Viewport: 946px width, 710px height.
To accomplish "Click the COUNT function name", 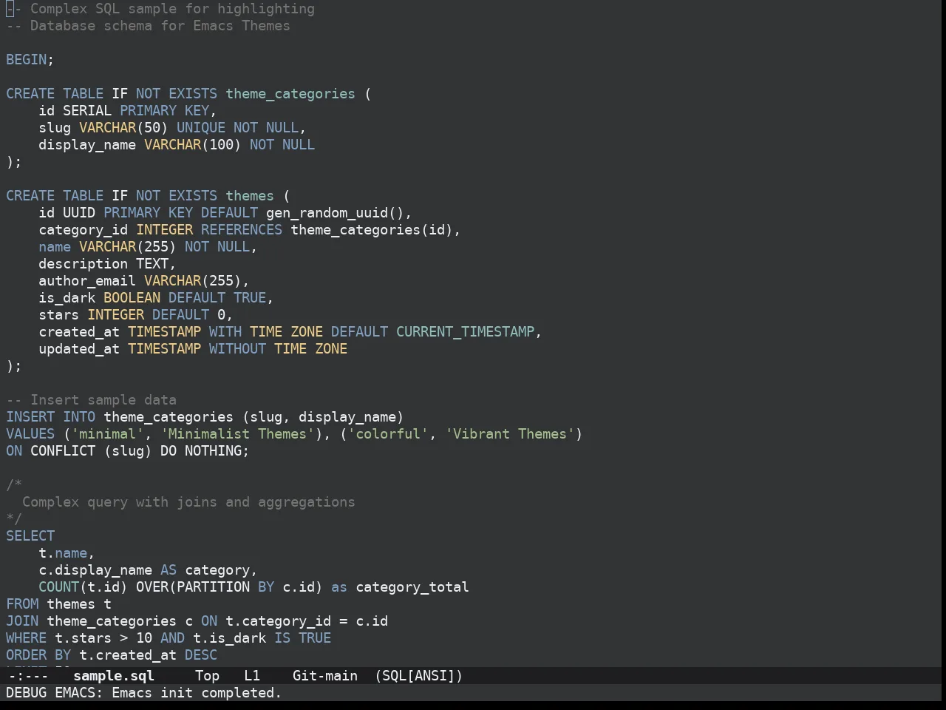I will [x=59, y=586].
